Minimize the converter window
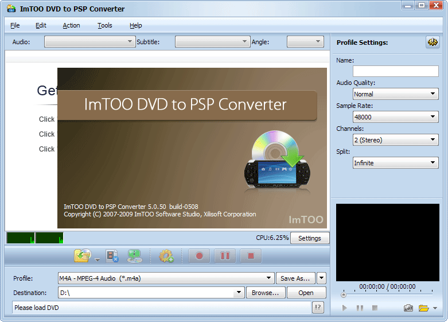Screen dimensions: 448x322 (408, 5)
